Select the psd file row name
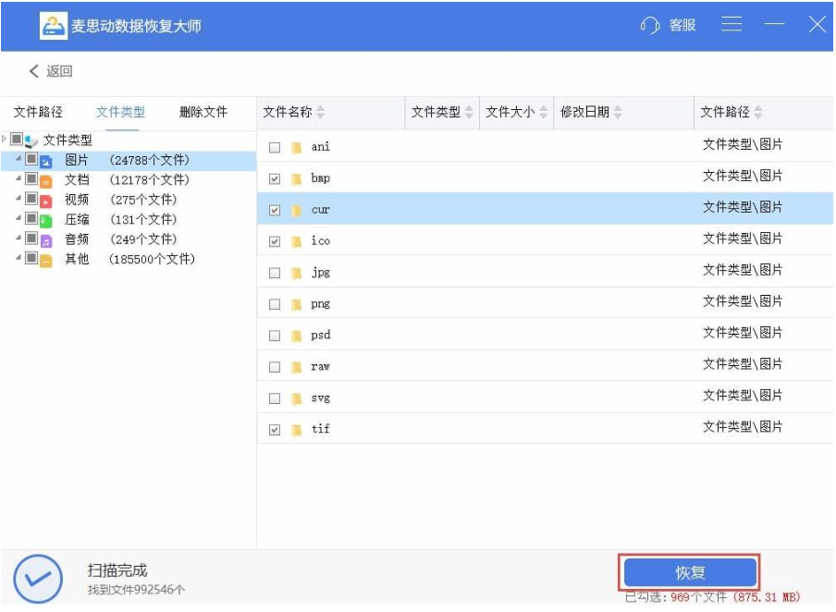 320,336
